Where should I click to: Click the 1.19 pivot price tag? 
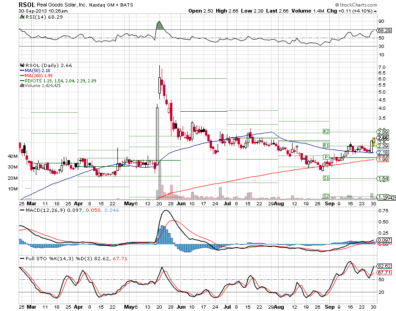(x=383, y=196)
